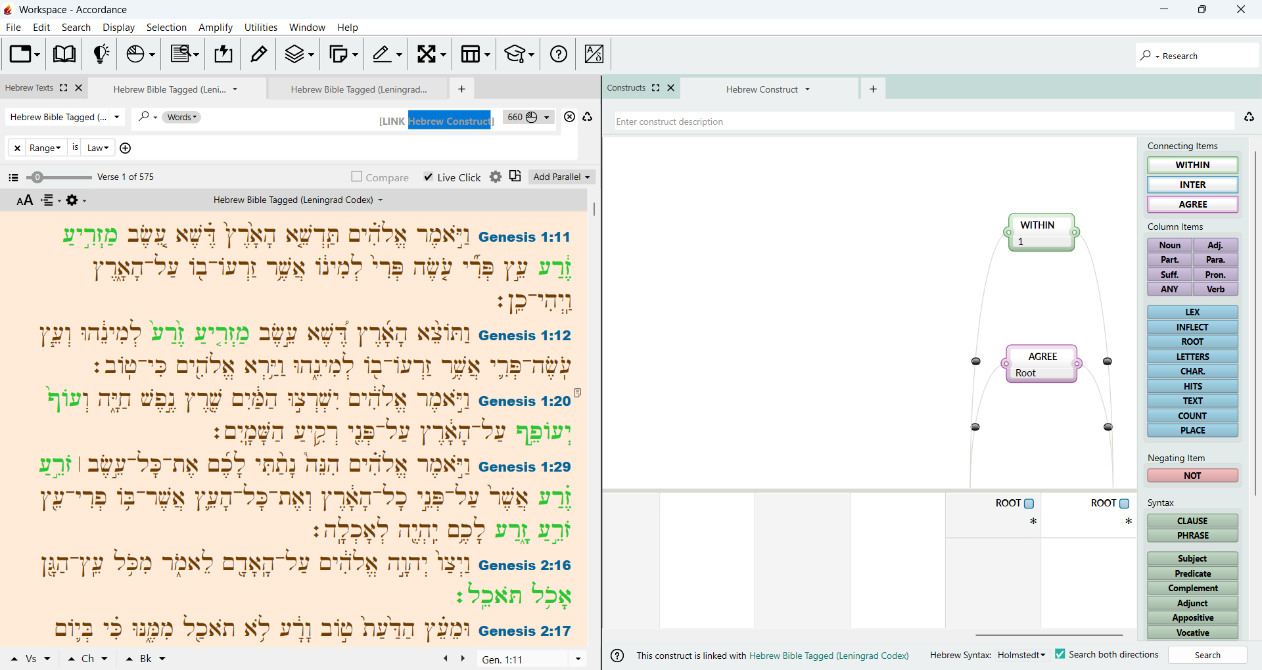The image size is (1262, 670).
Task: Click the construct description input field
Action: coord(924,122)
